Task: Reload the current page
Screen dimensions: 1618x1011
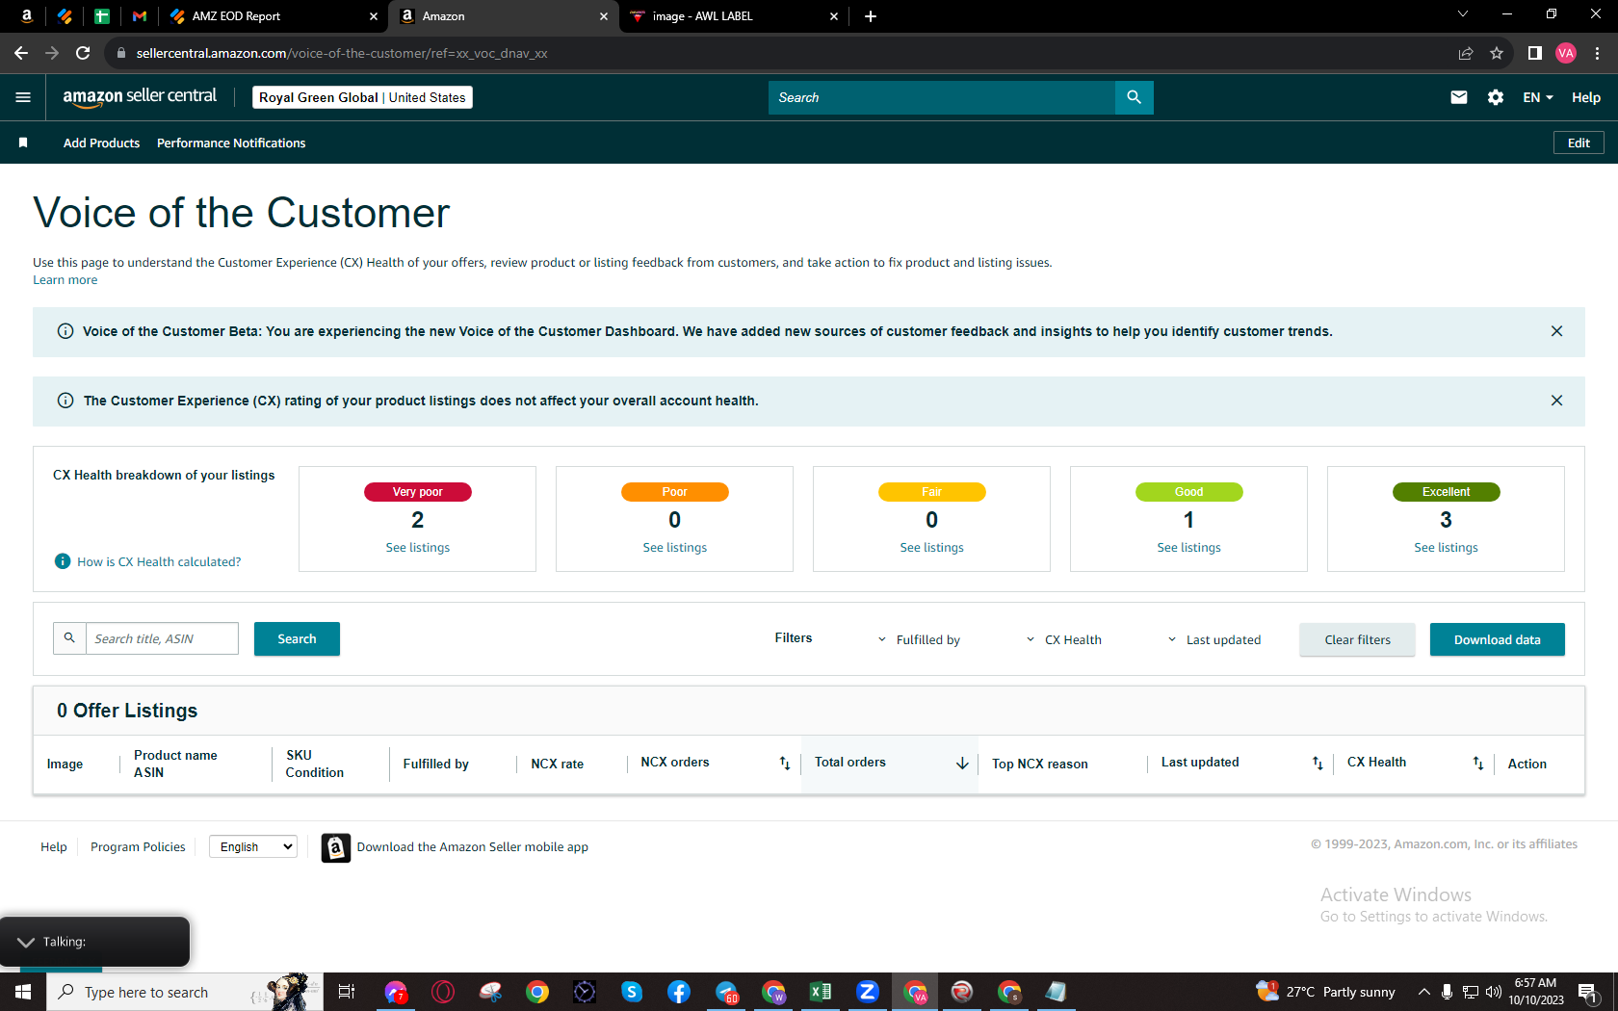Action: pos(83,53)
